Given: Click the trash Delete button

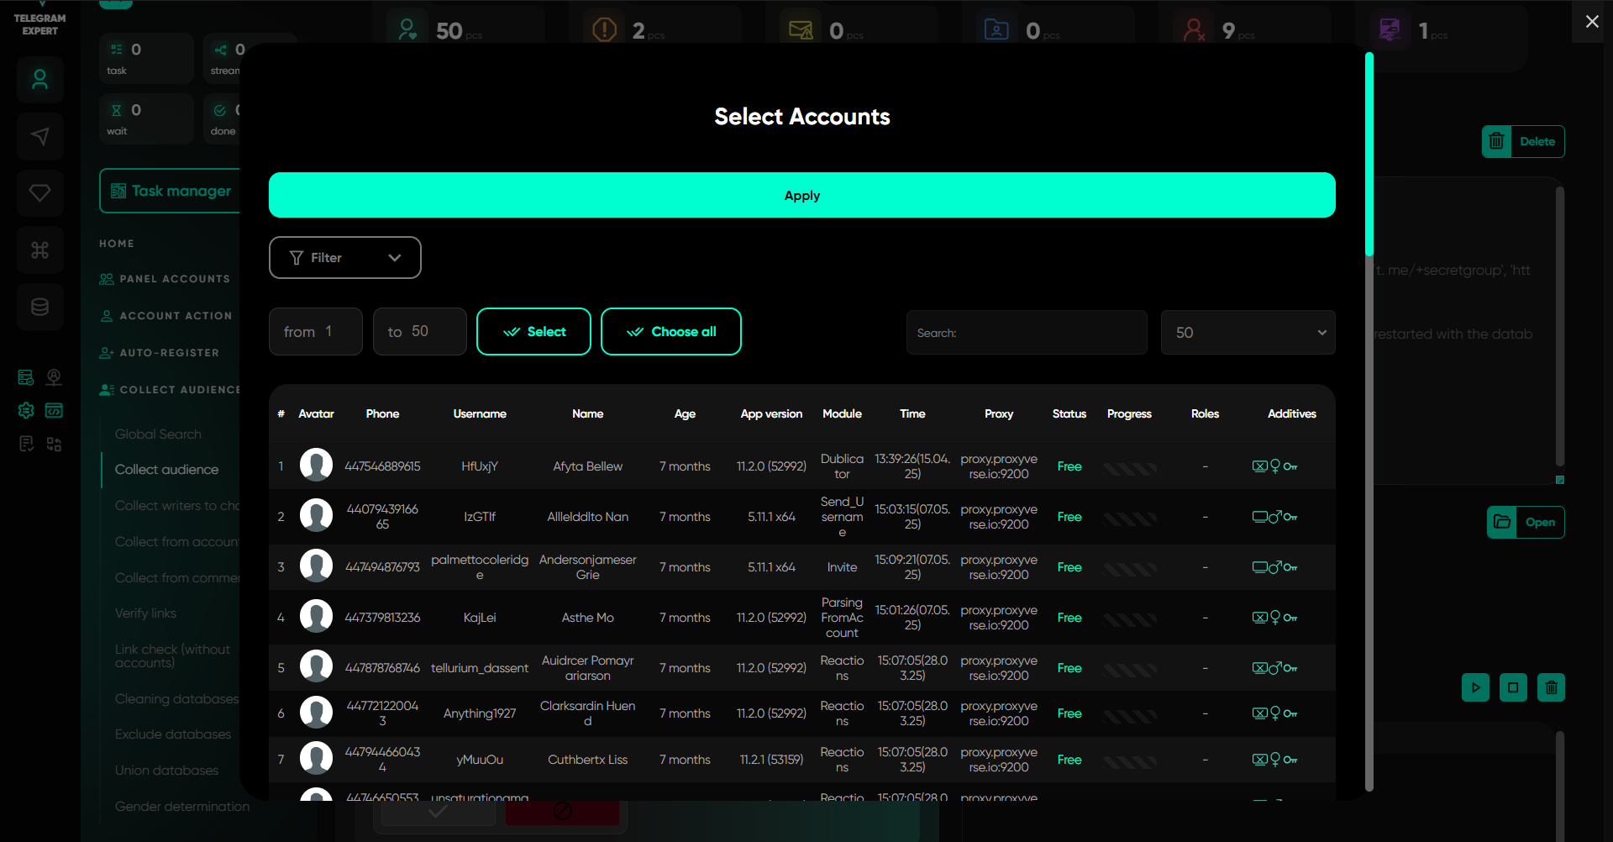Looking at the screenshot, I should tap(1522, 141).
